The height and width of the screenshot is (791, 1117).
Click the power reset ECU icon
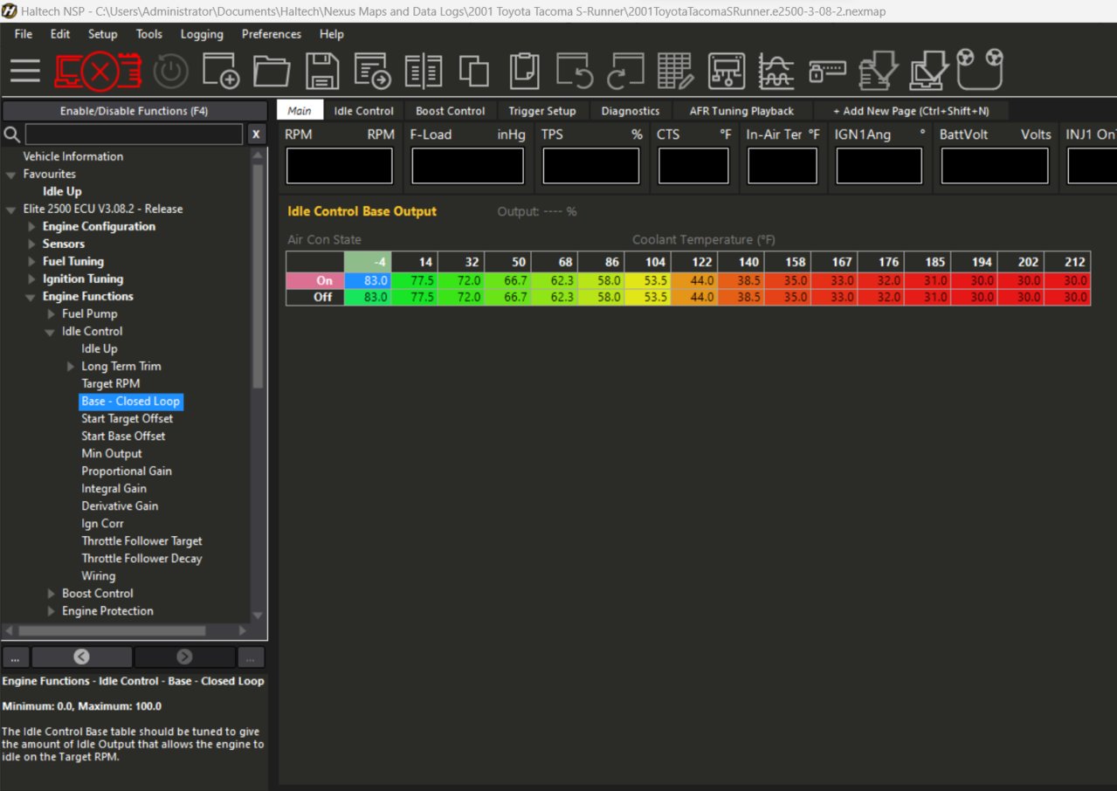pos(171,72)
